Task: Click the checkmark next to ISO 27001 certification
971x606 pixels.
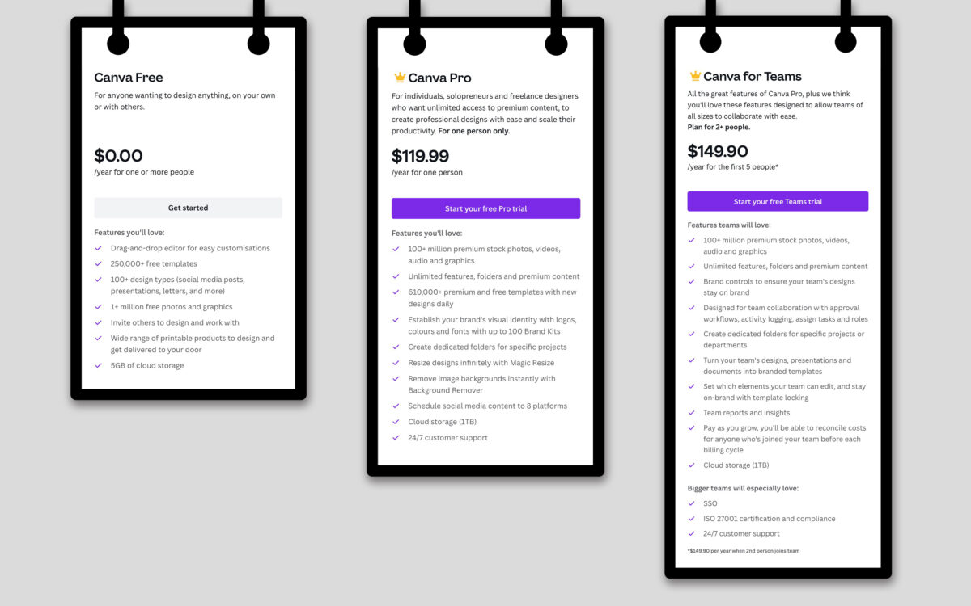Action: pyautogui.click(x=691, y=519)
